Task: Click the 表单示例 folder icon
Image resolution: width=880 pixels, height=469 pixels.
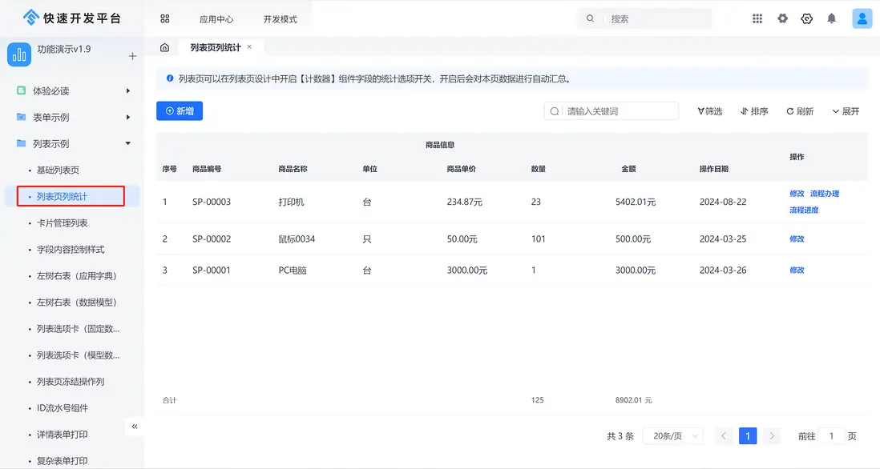Action: click(22, 117)
